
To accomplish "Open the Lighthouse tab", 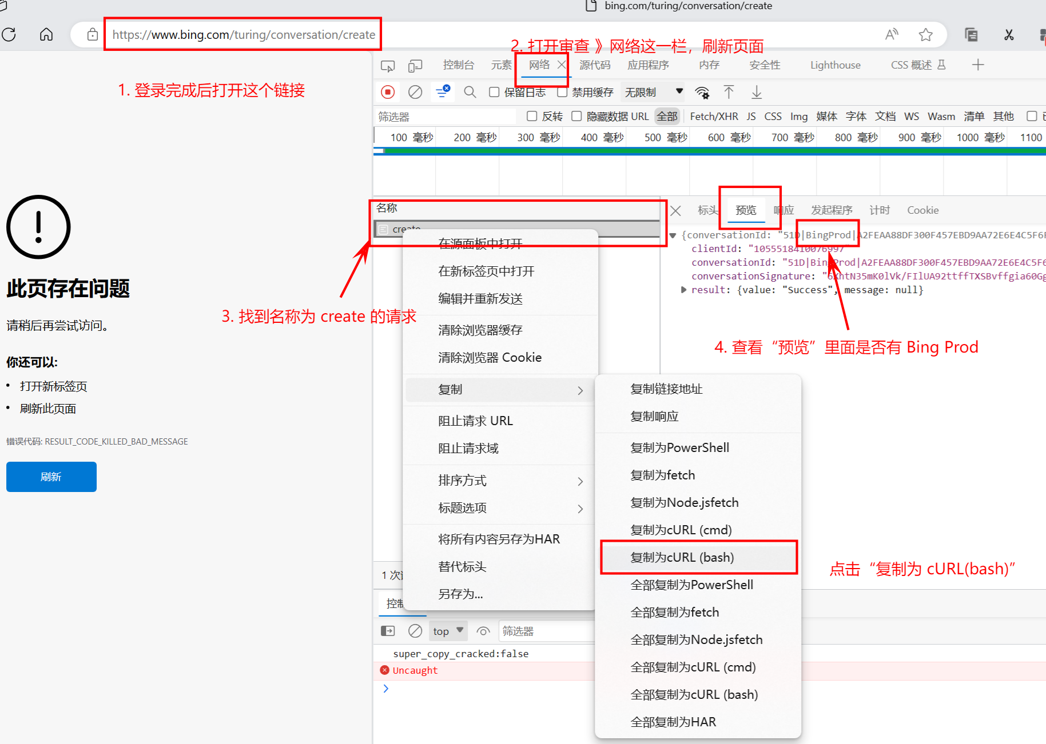I will 835,65.
